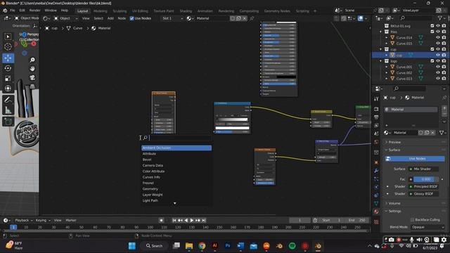
Task: Collapse the logo collection in outliner
Action: (x=381, y=61)
